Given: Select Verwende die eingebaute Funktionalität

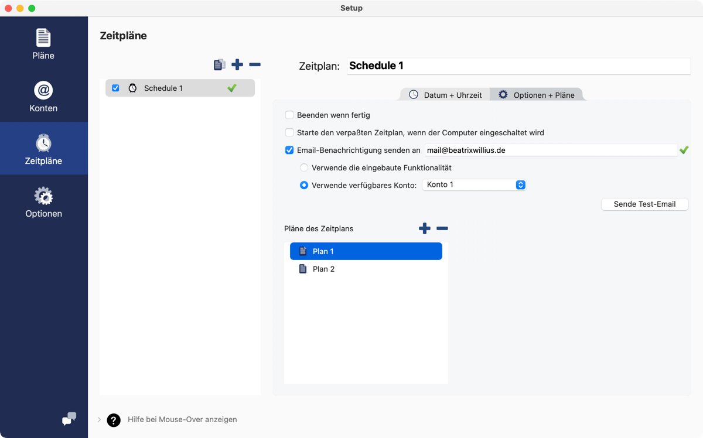Looking at the screenshot, I should pos(304,167).
